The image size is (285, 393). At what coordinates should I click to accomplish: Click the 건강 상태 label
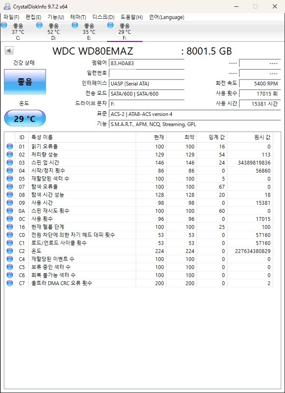24,63
